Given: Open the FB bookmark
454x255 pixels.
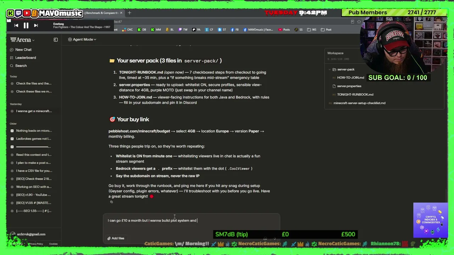Looking at the screenshot, I should [x=235, y=30].
